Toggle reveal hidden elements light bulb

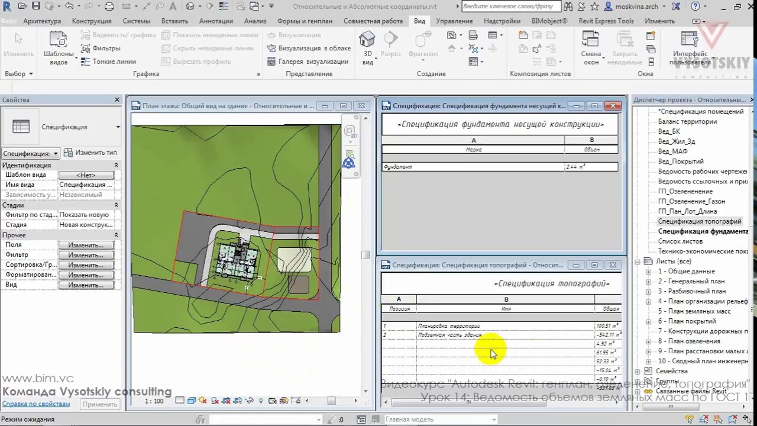tap(261, 401)
